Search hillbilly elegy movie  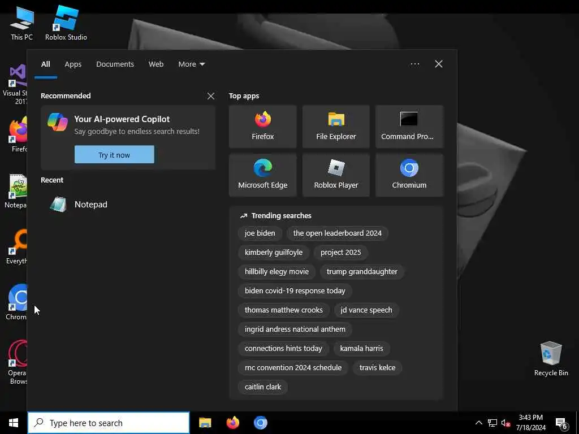pos(276,272)
